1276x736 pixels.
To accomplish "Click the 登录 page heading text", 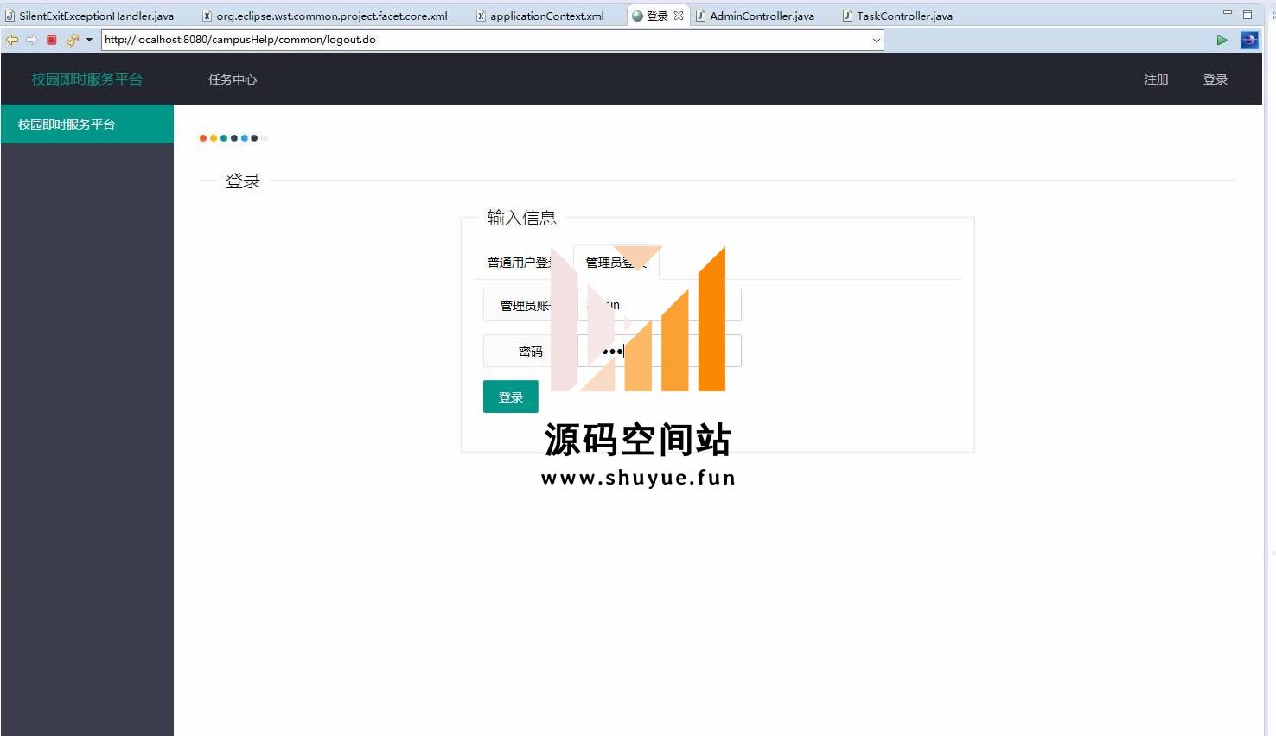I will pyautogui.click(x=243, y=181).
